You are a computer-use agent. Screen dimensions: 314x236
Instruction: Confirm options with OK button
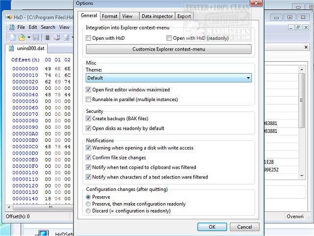212,227
